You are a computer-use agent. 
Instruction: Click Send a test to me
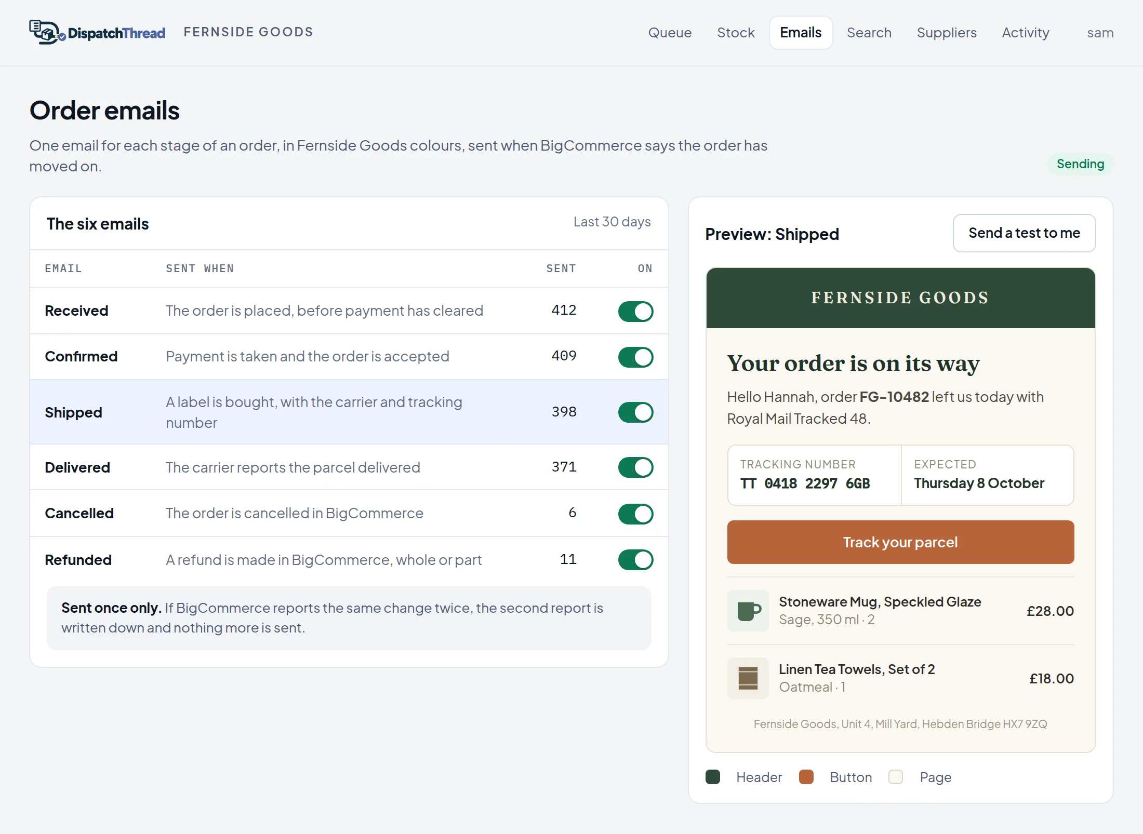point(1024,233)
